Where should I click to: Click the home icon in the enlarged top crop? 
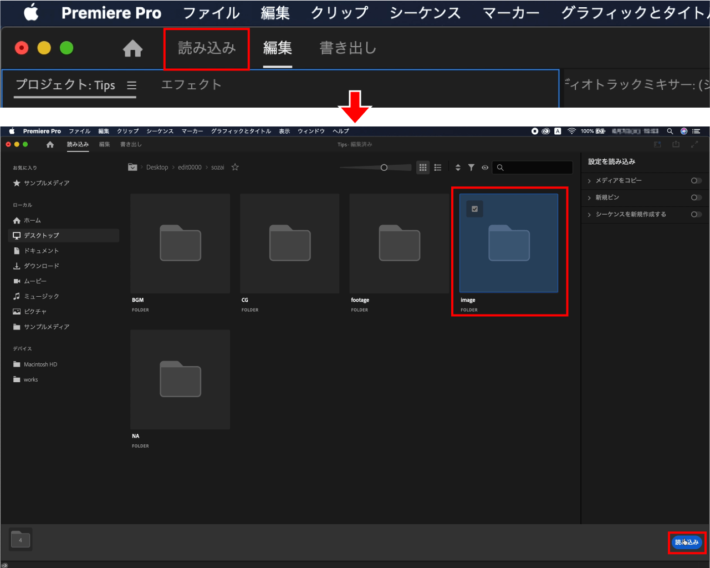(x=132, y=49)
